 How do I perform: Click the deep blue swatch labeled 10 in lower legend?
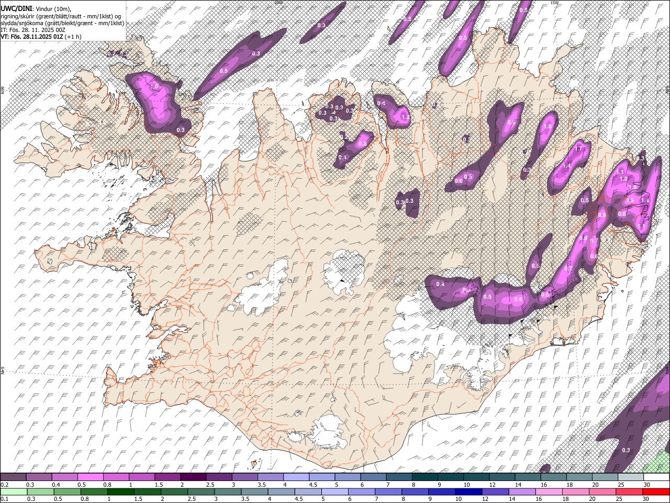(x=468, y=492)
